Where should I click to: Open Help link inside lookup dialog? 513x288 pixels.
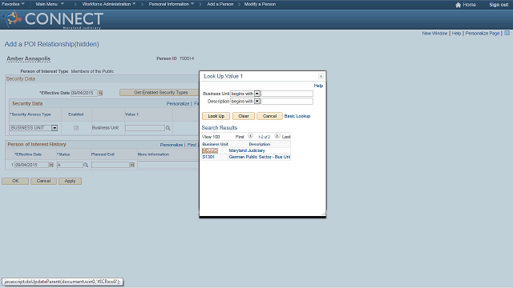pos(318,86)
